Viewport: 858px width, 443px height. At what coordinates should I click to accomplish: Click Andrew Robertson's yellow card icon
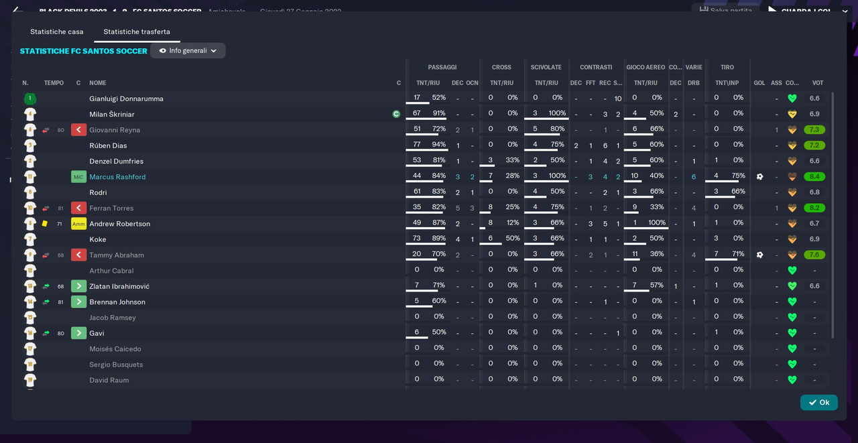pos(45,224)
